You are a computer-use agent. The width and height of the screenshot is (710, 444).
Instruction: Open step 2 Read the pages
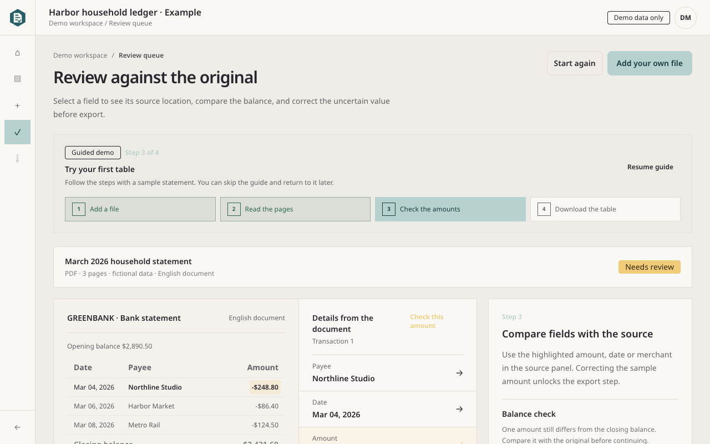click(x=295, y=209)
